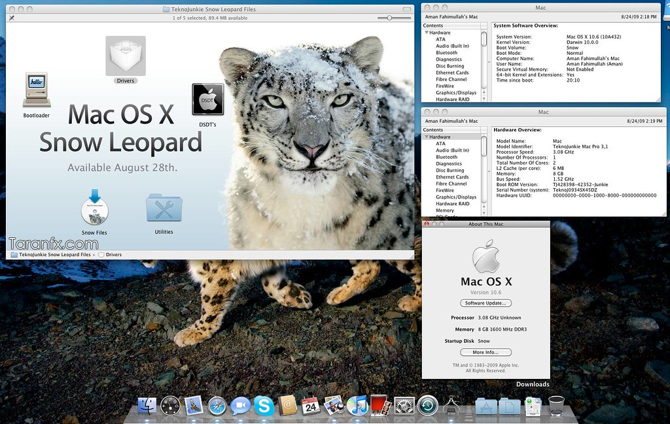The image size is (670, 424).
Task: Launch Safari compass icon in dock
Action: pos(217,406)
